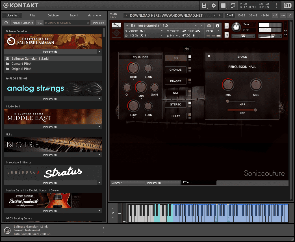Toggle the SPACE effect power switch
This screenshot has height=242, width=295.
(209, 56)
